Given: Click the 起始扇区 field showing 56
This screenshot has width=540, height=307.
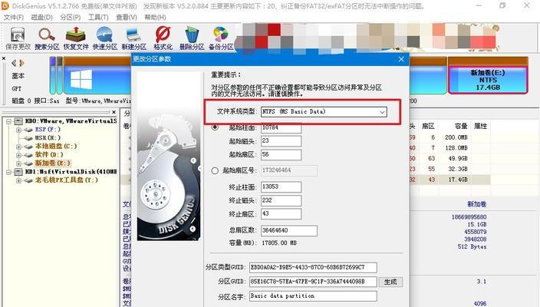Looking at the screenshot, I should [281, 155].
